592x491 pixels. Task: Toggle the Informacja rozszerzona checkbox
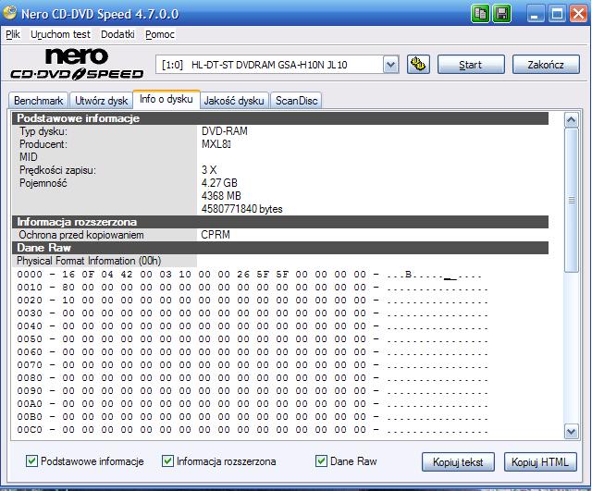167,460
